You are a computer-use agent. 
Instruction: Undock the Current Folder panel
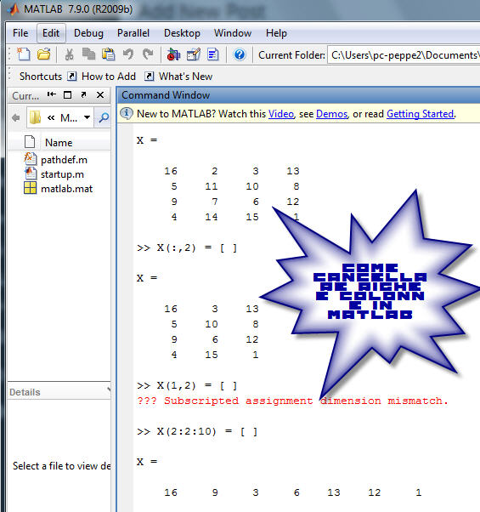point(84,94)
